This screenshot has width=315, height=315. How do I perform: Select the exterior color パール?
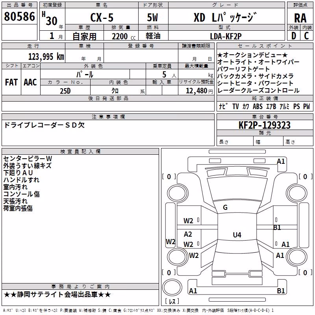tap(85, 74)
